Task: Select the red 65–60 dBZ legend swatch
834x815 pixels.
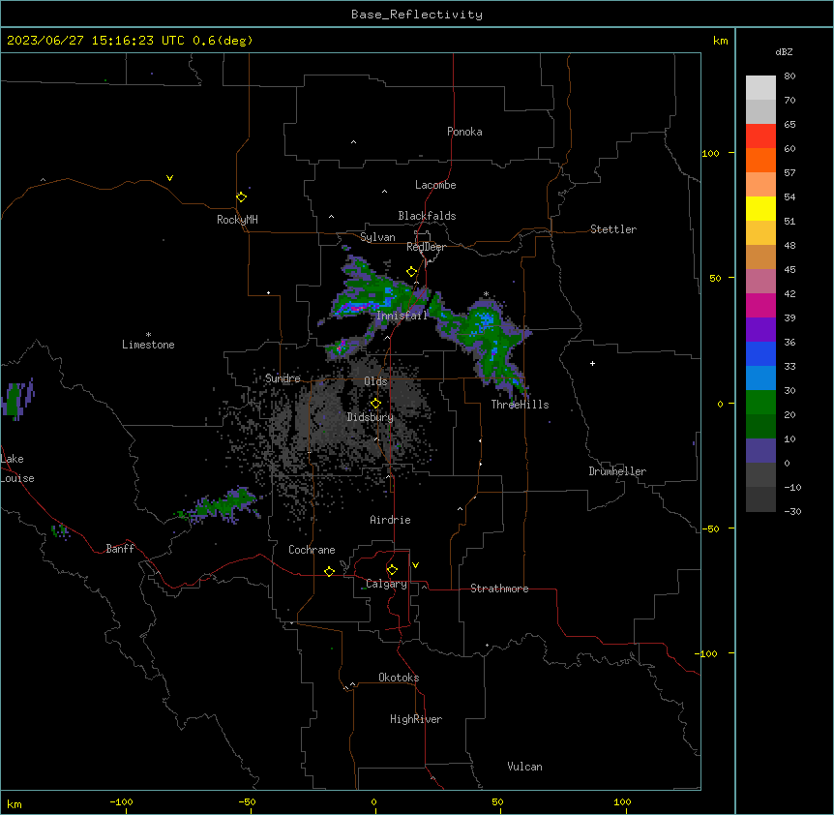Action: click(x=760, y=136)
